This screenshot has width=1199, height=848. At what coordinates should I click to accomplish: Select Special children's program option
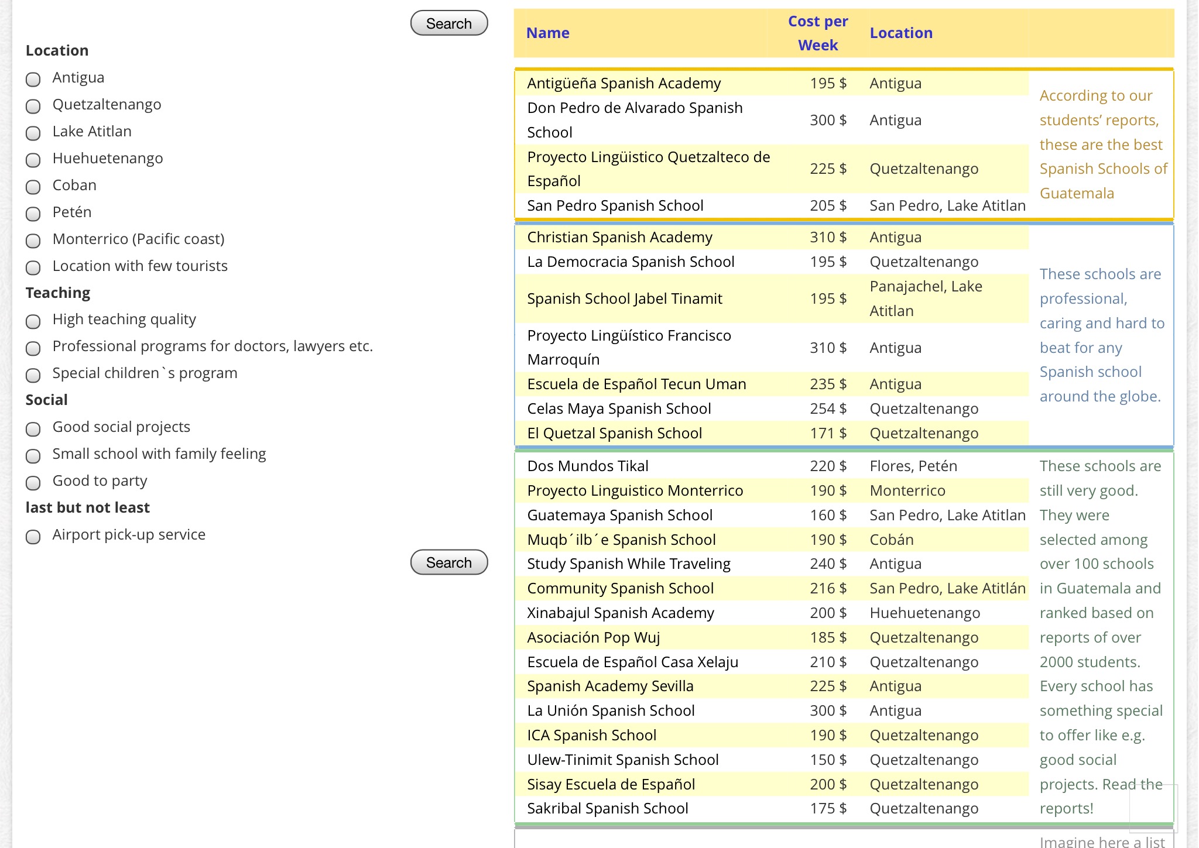tap(33, 375)
